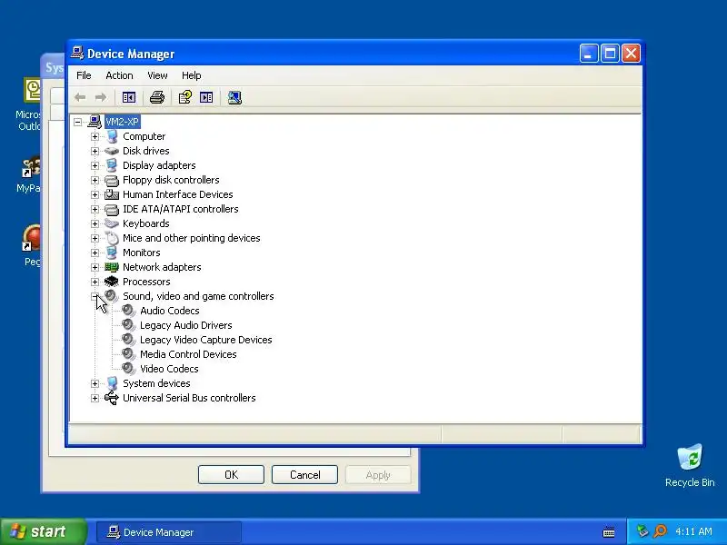727x545 pixels.
Task: Select the Legacy Video Capture Devices entry
Action: [x=206, y=340]
